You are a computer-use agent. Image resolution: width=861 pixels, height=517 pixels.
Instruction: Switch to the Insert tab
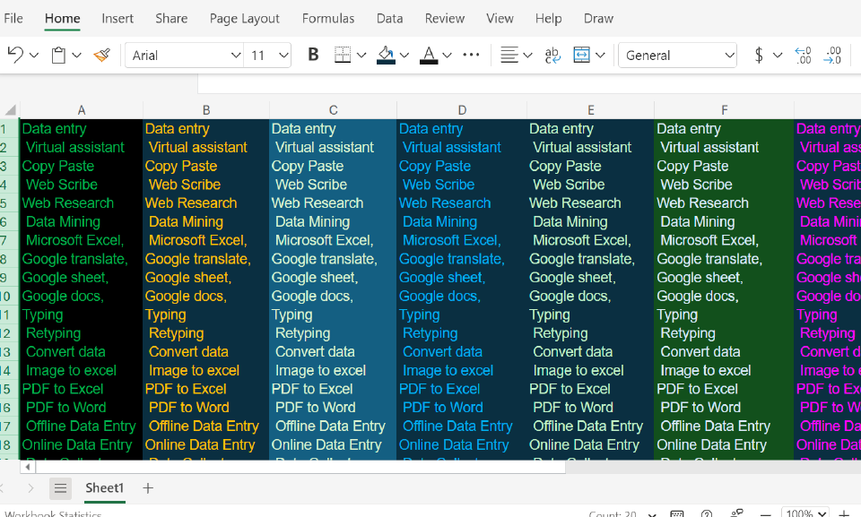click(117, 18)
